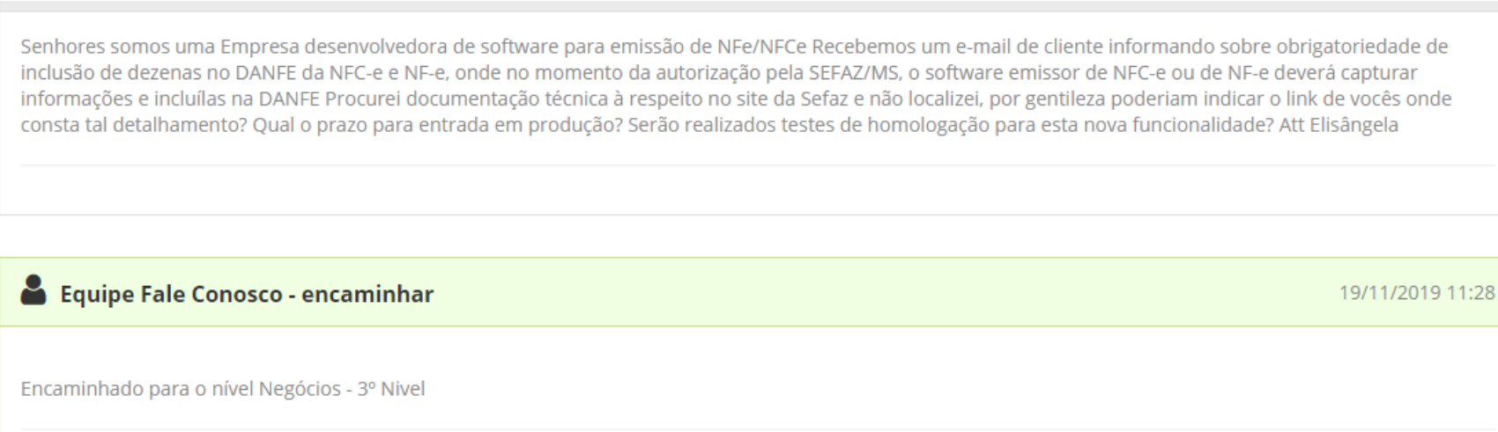Click "Encaminhado para o nível Negócios" text
The height and width of the screenshot is (432, 1498).
coord(179,388)
